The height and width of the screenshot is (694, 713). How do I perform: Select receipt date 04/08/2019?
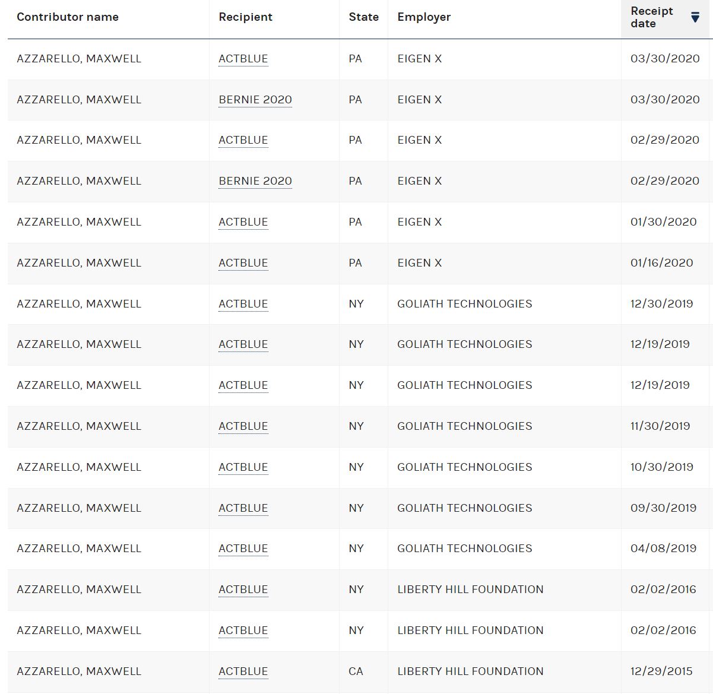[664, 549]
